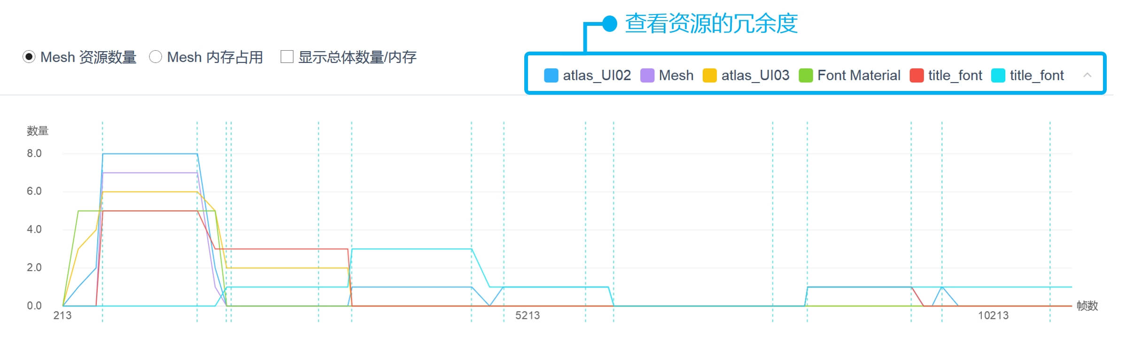Toggle the purple Mesh legend swatch
1126x339 pixels.
point(647,75)
